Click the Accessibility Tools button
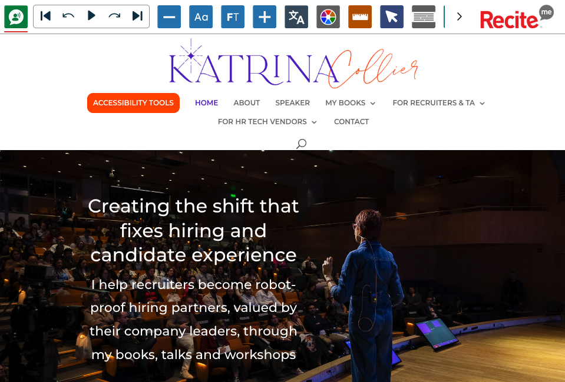Viewport: 565px width, 382px height. pos(133,103)
